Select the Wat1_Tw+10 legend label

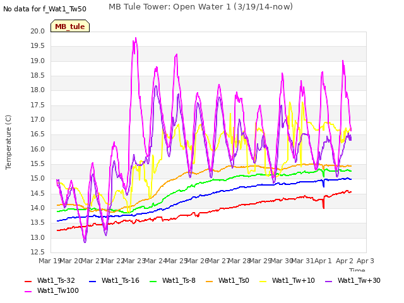point(293,280)
